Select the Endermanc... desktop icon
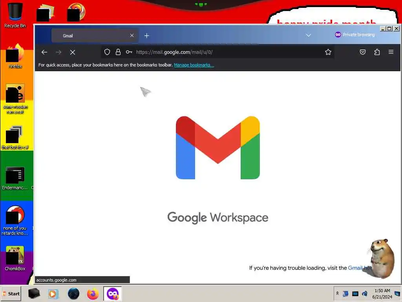Viewport: 402px width, 302px height. (15, 178)
